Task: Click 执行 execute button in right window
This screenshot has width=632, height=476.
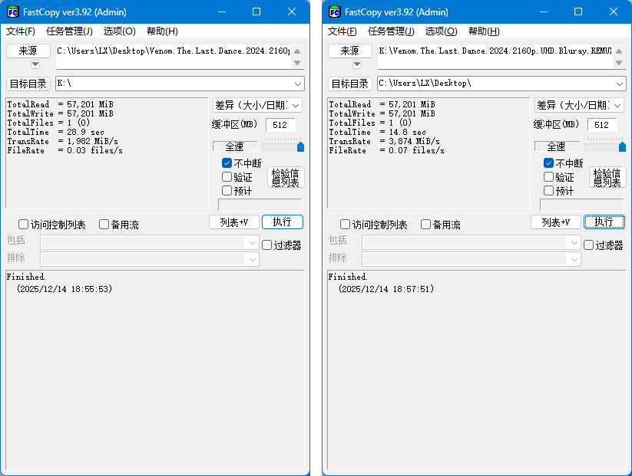Action: 604,222
